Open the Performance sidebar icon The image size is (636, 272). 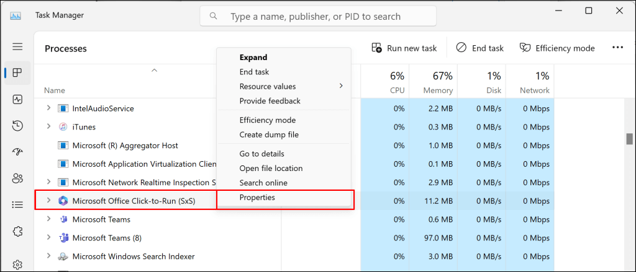17,100
